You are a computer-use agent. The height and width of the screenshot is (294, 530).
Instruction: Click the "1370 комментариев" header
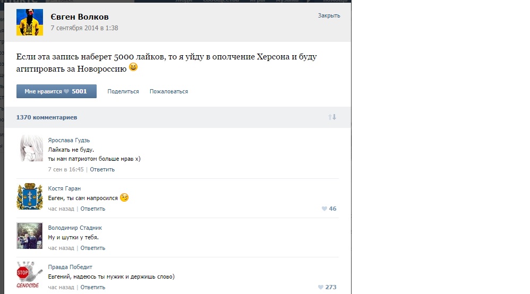coord(47,117)
